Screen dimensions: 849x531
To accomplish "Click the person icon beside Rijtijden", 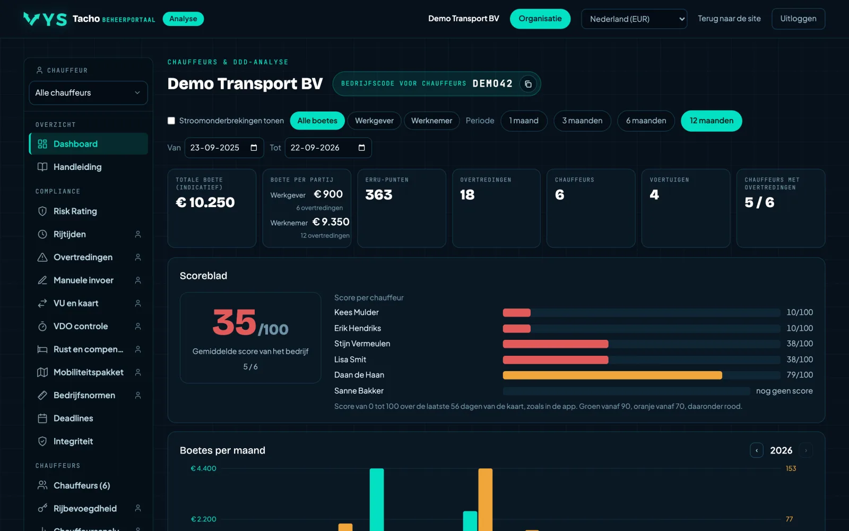I will [x=138, y=234].
